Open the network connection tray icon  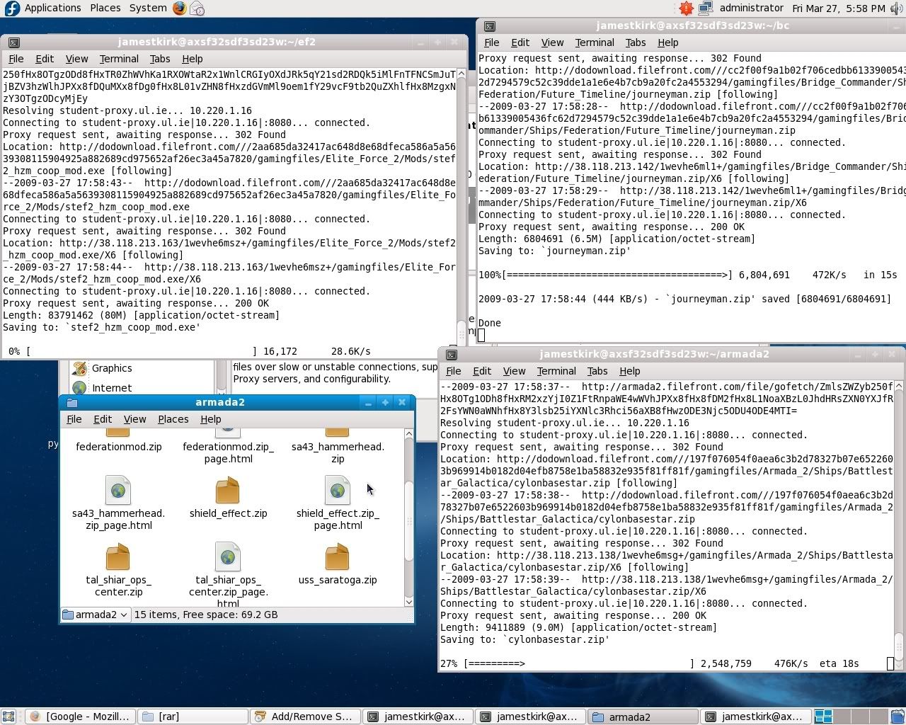[x=706, y=8]
